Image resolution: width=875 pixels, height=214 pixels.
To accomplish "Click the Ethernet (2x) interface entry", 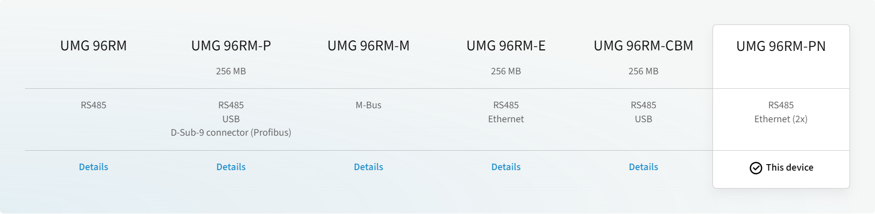I will point(781,119).
